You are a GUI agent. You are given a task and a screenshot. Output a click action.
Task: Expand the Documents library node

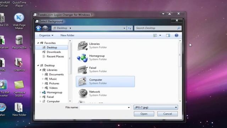tap(43, 74)
